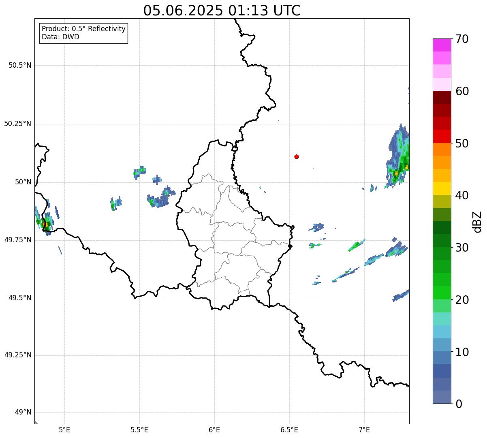
Task: Click the bright red colorbar swatch below 55
Action: [442, 137]
